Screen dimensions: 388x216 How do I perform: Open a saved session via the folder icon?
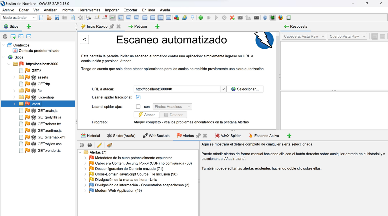coord(49,17)
